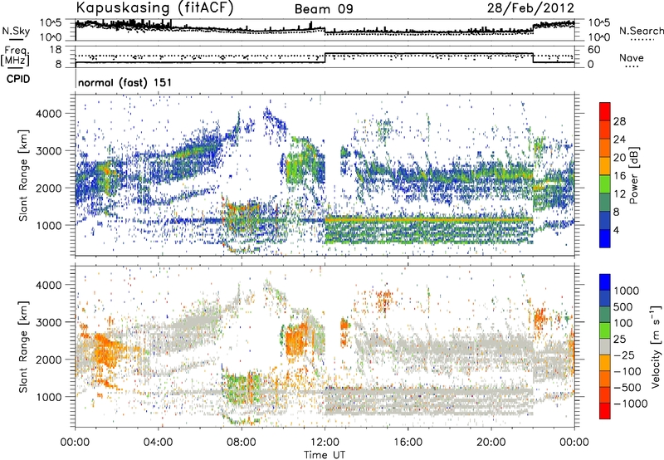This screenshot has width=664, height=460.
Task: Click the 25 tick on Velocity color bar
Action: 620,339
